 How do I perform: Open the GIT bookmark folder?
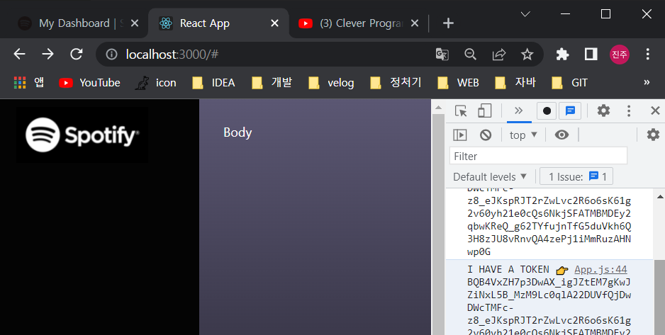(x=569, y=82)
